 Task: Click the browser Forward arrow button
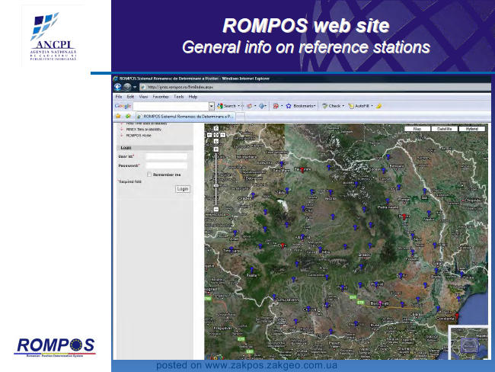[x=127, y=87]
